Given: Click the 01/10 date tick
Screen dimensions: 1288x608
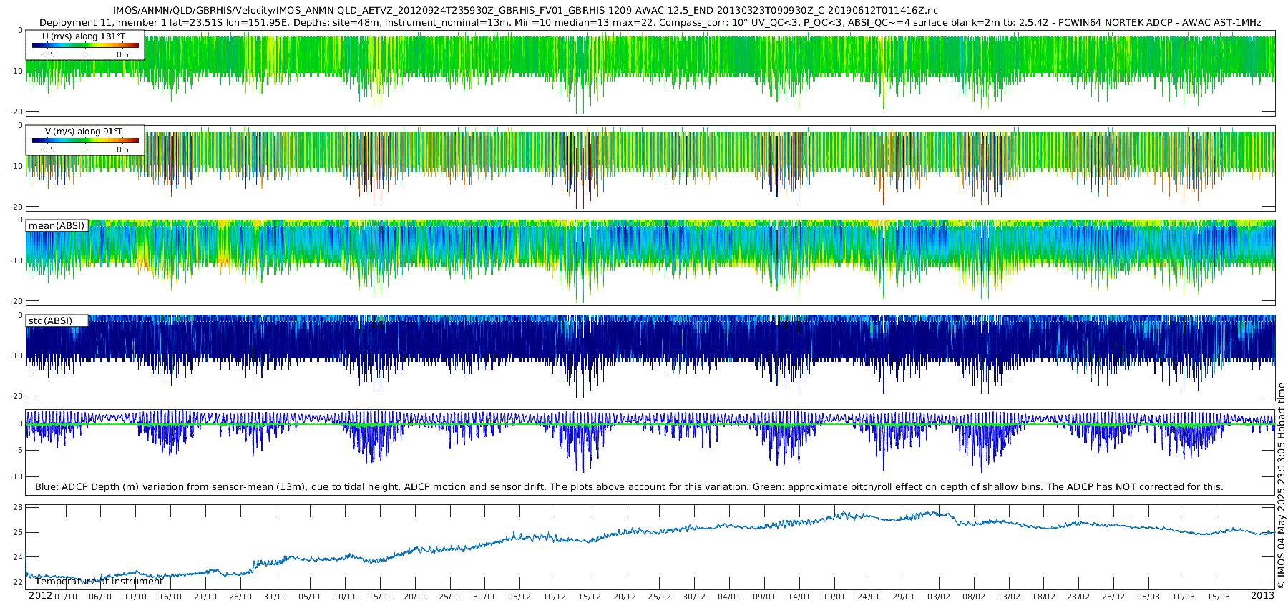Looking at the screenshot, I should pyautogui.click(x=66, y=597).
